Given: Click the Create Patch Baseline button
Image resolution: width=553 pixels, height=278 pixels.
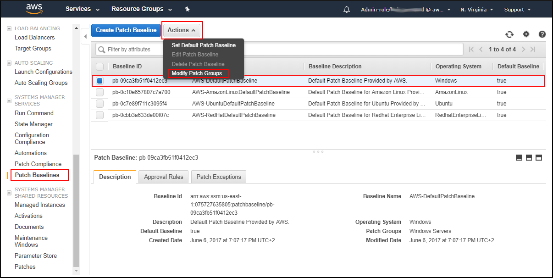Looking at the screenshot, I should coord(126,30).
